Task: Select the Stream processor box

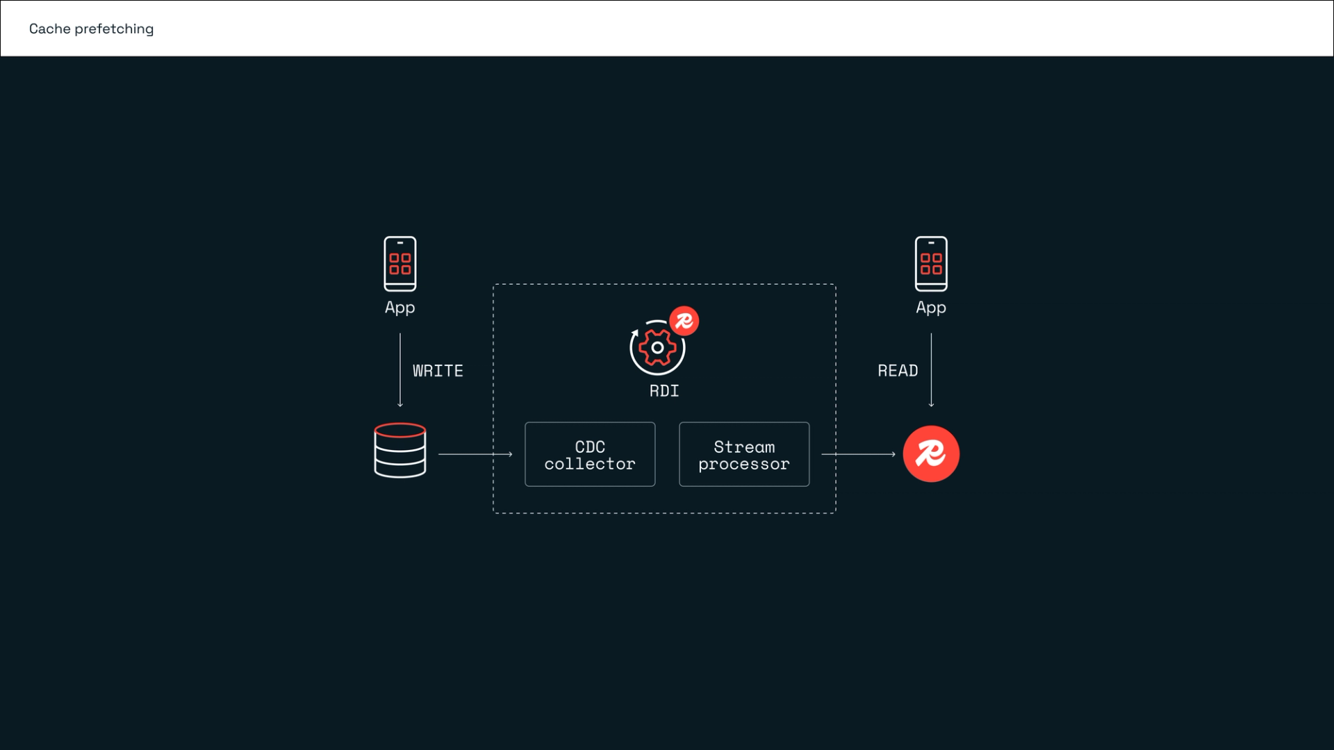Action: click(744, 454)
